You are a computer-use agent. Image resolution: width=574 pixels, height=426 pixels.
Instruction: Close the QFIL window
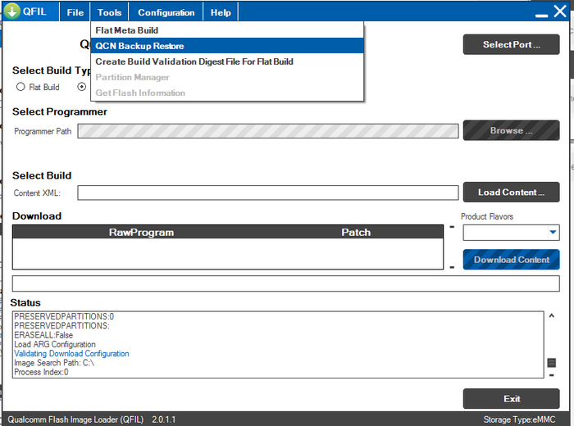pos(560,11)
